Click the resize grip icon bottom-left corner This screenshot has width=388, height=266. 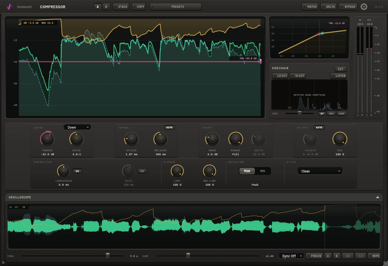(x=3, y=262)
